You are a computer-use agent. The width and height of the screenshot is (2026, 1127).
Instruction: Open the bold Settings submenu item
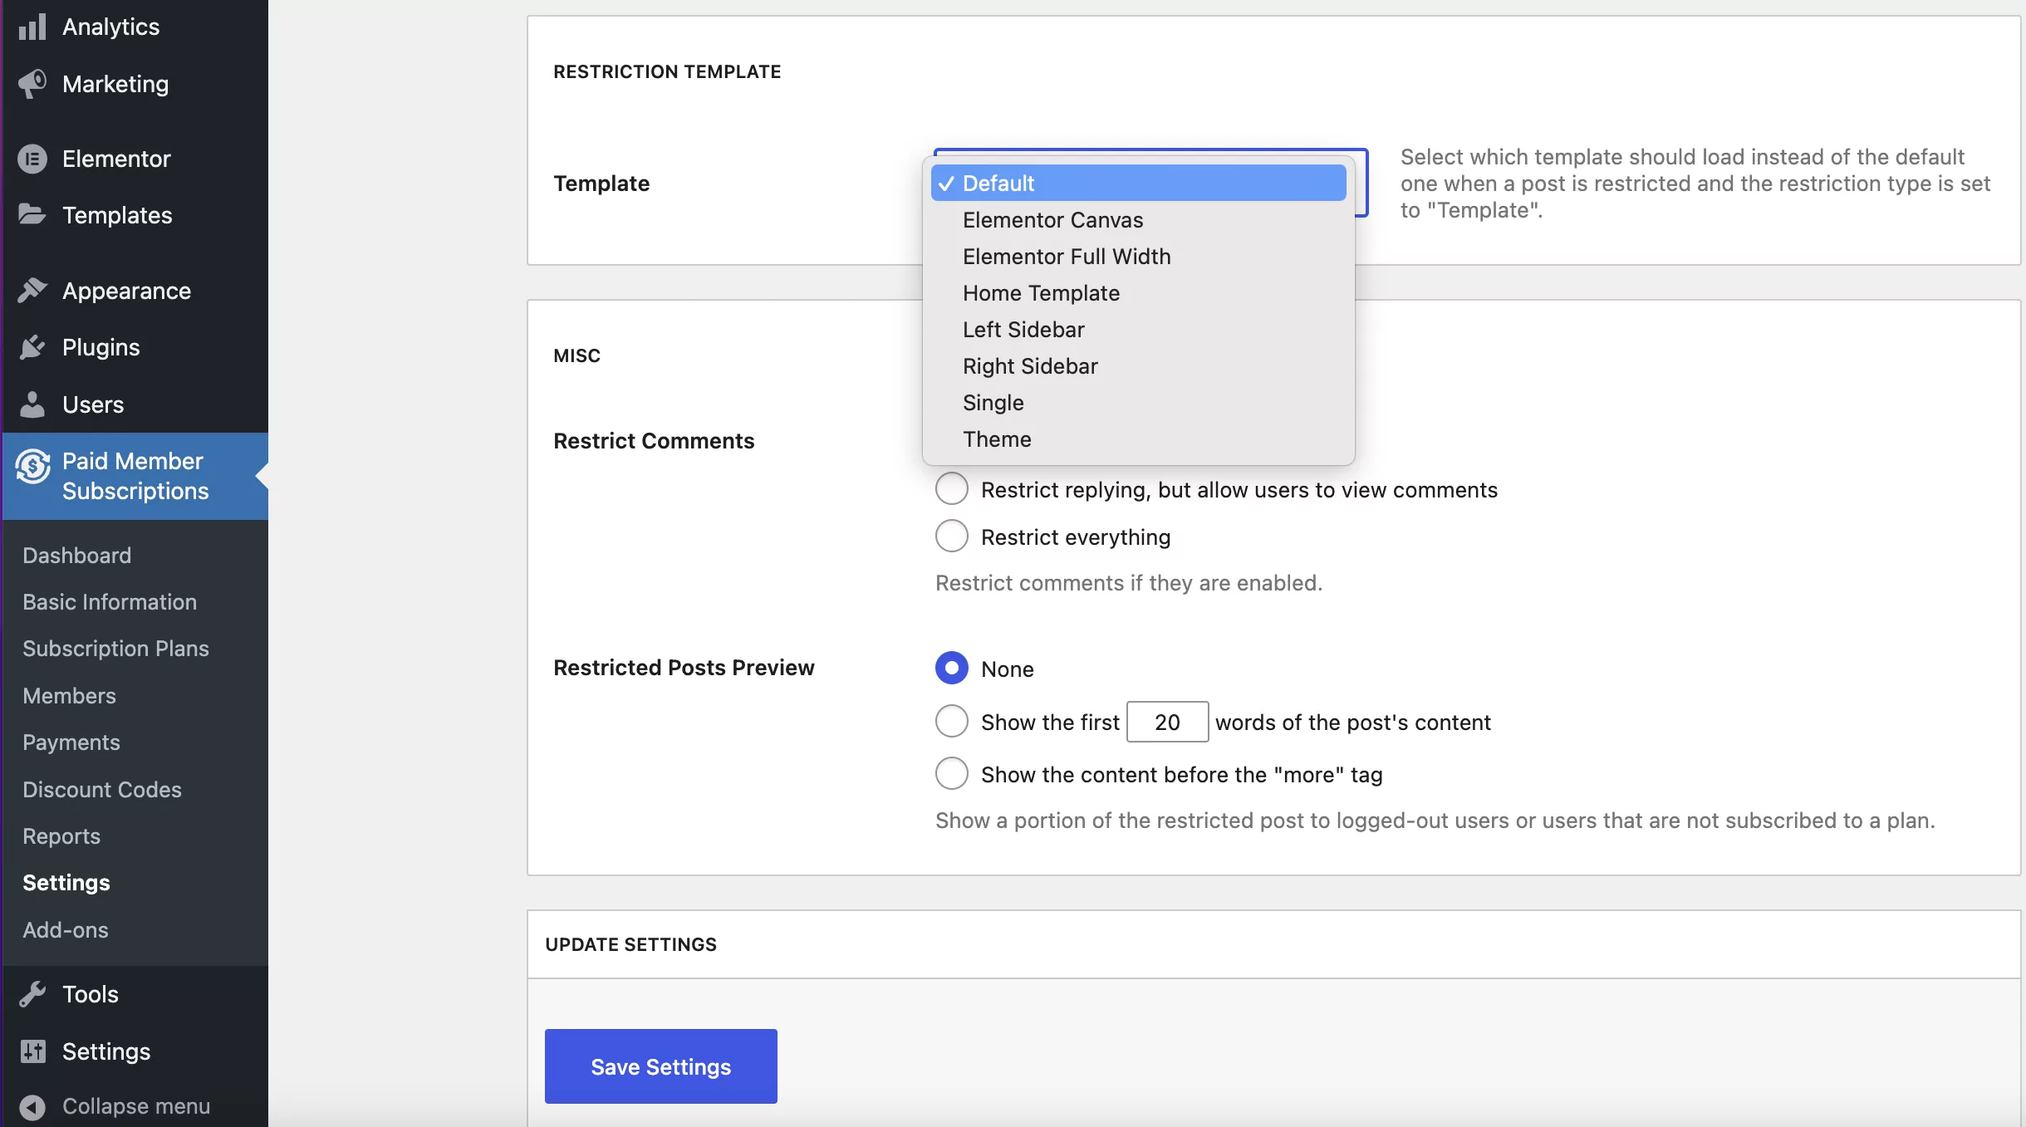66,882
